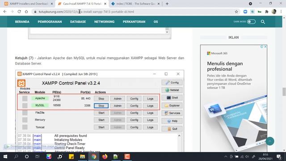286x161 pixels.
Task: Open Firefox from the taskbar
Action: (105, 157)
